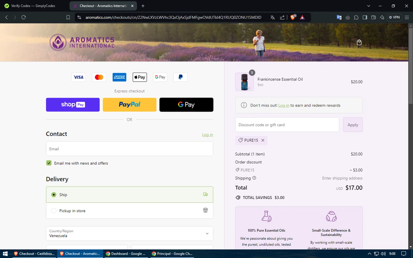Click the network tray icon

(x=376, y=254)
